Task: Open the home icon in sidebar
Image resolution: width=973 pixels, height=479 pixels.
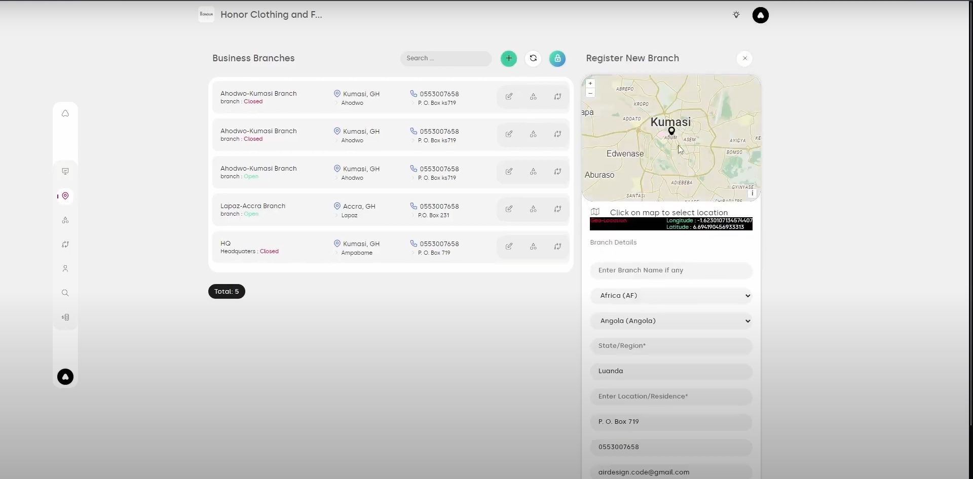Action: [x=65, y=113]
